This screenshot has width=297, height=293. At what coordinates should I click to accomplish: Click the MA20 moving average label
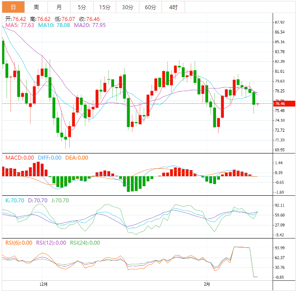(90, 25)
